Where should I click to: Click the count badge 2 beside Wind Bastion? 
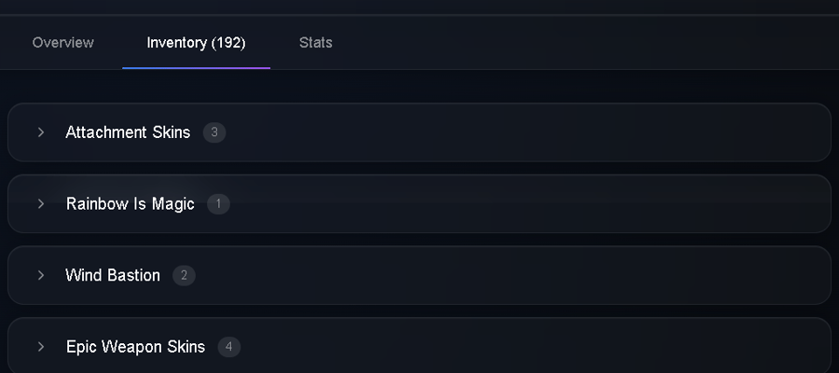(x=184, y=275)
